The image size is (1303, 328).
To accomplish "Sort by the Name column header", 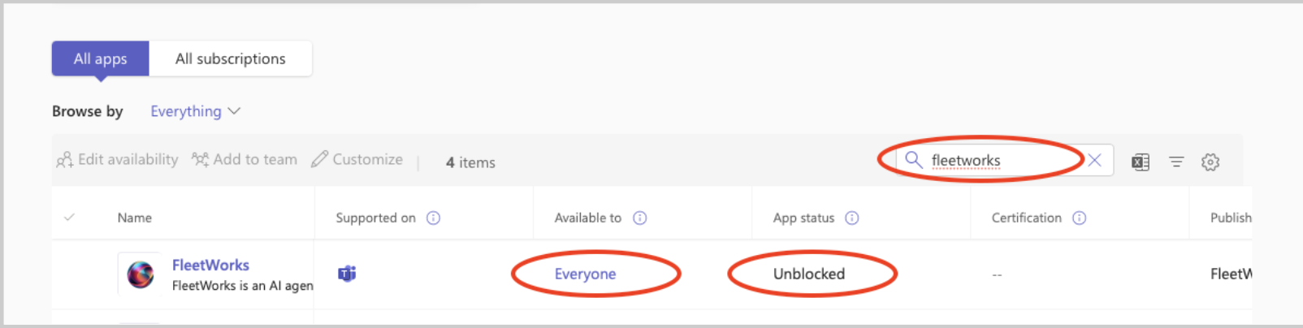I will pyautogui.click(x=135, y=218).
